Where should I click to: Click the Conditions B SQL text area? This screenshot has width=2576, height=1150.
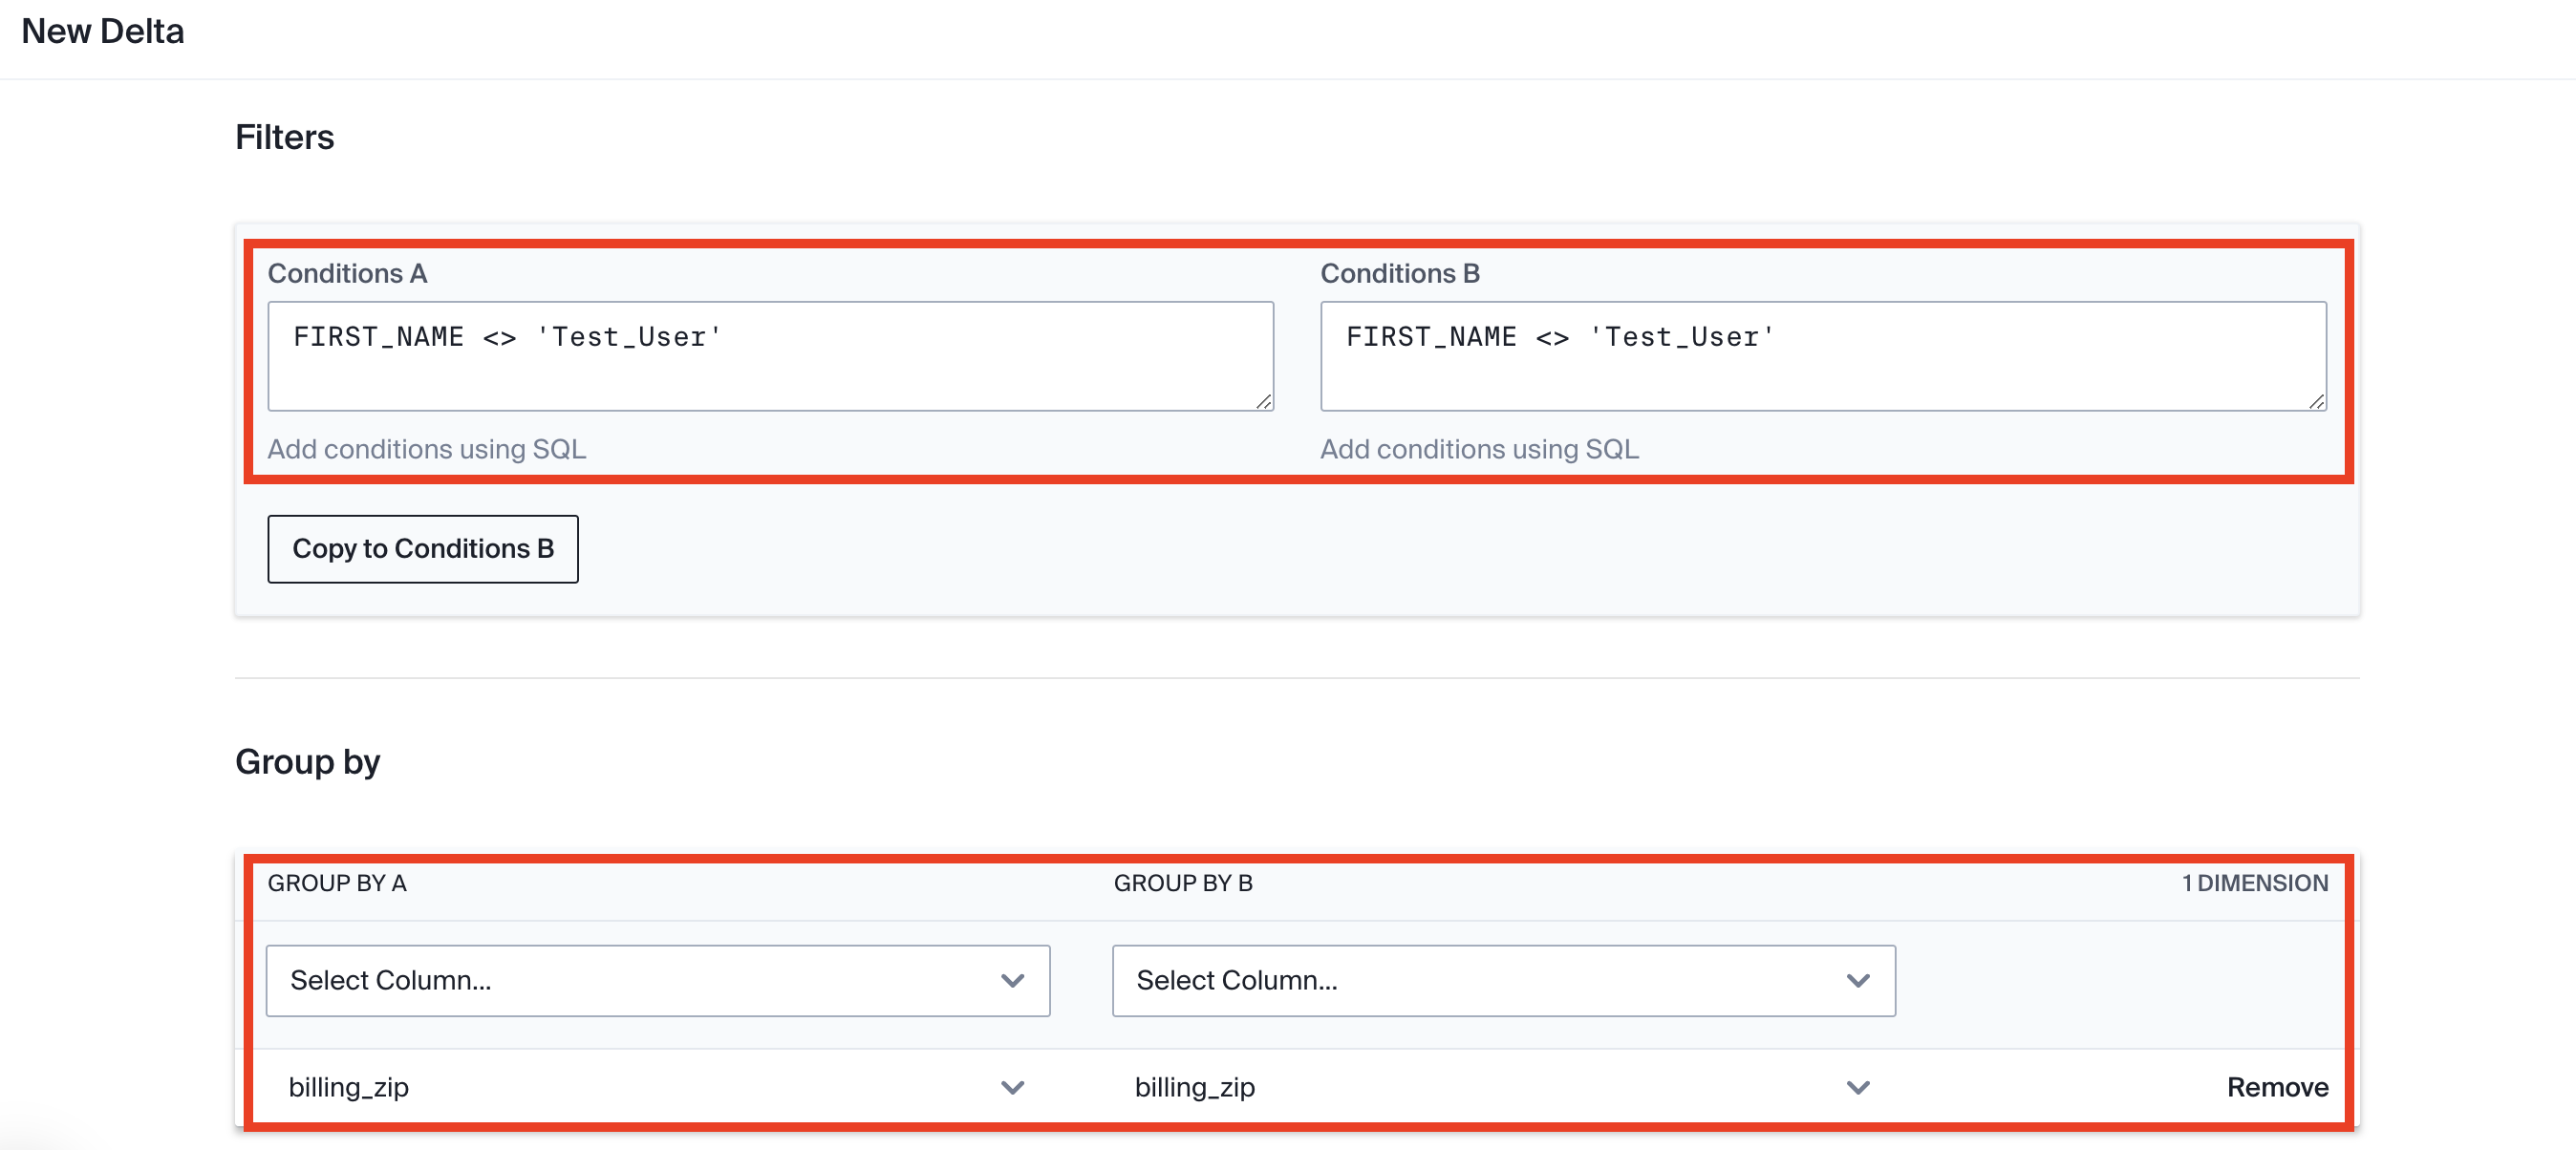coord(1822,356)
